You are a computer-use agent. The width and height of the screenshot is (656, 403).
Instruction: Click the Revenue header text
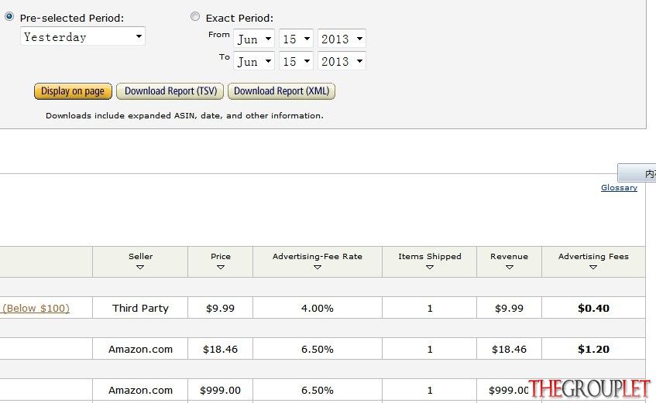[509, 256]
